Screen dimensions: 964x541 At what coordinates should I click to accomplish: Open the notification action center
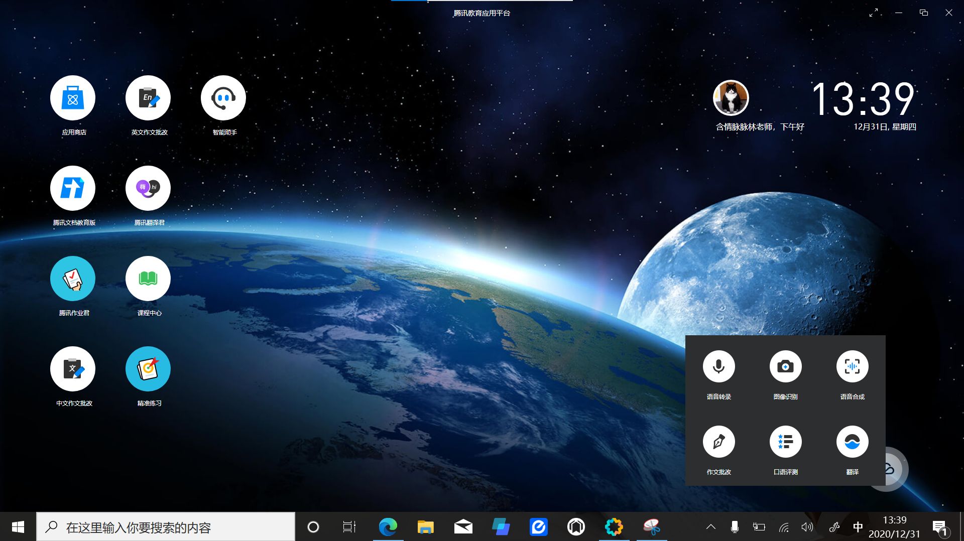point(940,527)
